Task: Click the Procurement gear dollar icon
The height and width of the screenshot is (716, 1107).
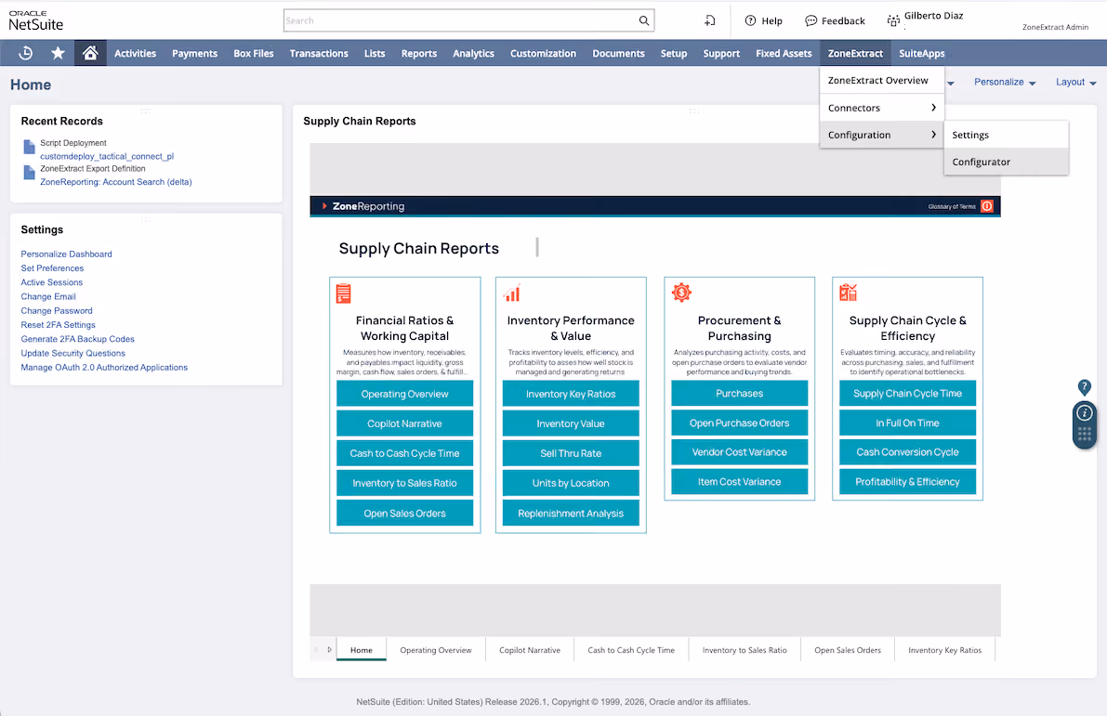Action: pos(681,292)
